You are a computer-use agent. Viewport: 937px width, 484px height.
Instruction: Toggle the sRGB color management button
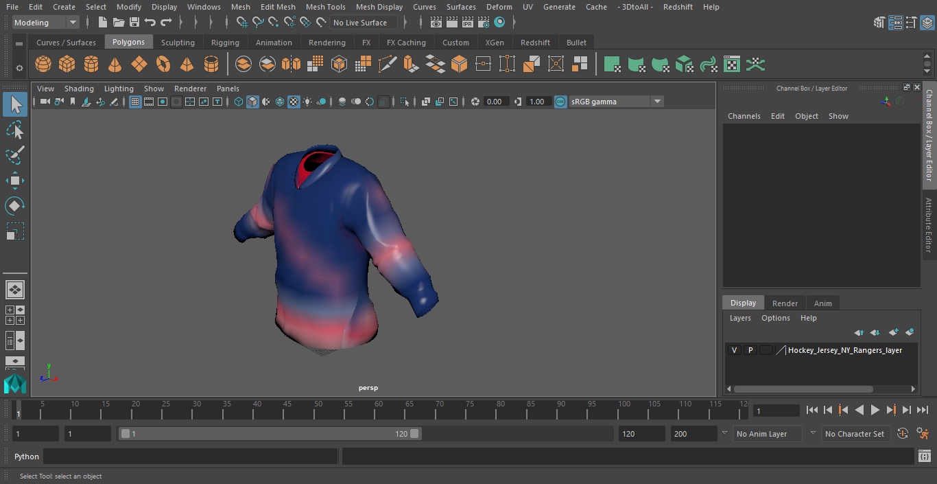(560, 102)
